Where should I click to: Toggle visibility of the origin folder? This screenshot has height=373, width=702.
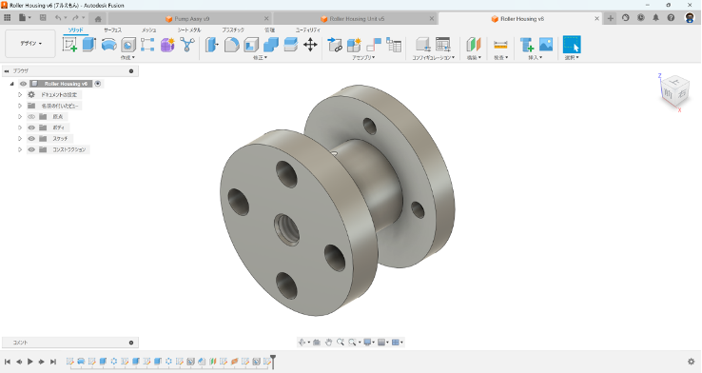click(31, 117)
